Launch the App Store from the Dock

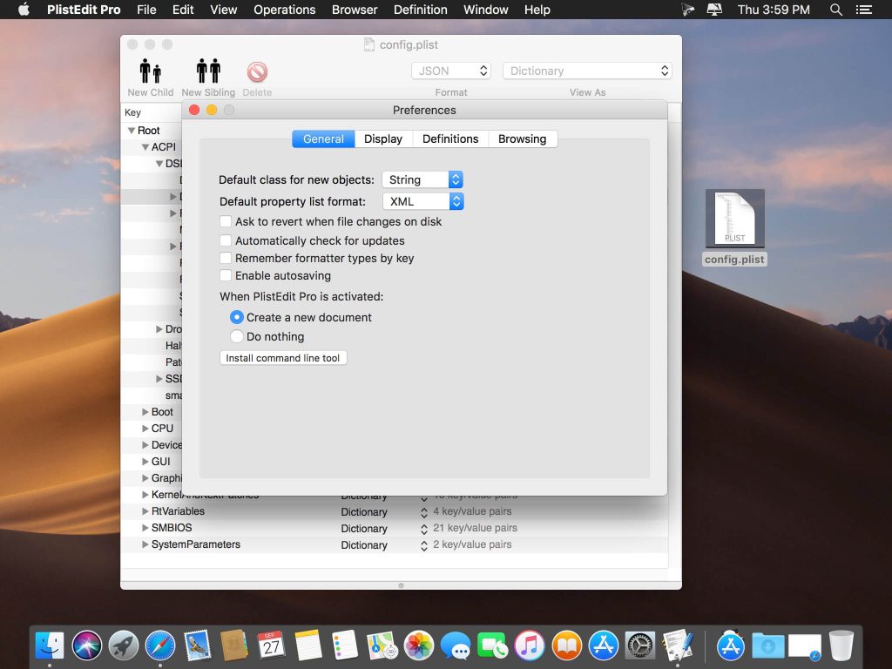(x=603, y=645)
